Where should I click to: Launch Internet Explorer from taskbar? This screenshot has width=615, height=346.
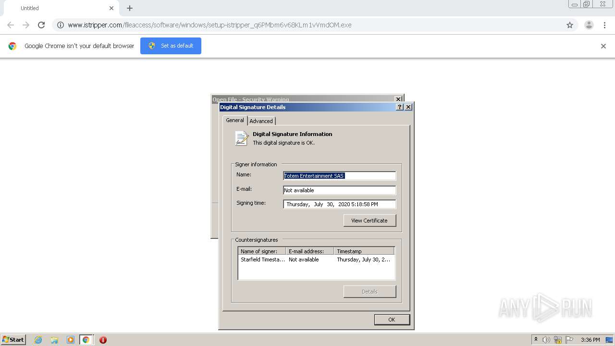click(38, 340)
